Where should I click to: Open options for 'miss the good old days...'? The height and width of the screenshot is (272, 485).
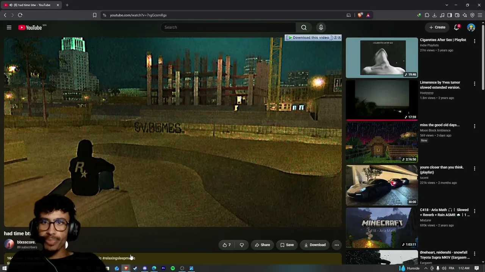click(474, 126)
